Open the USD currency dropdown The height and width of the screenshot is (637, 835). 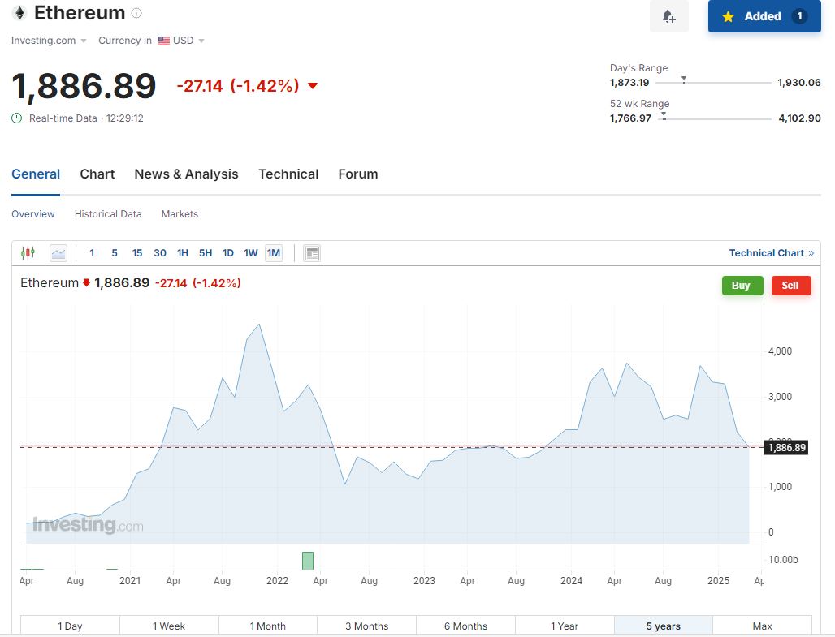point(188,41)
